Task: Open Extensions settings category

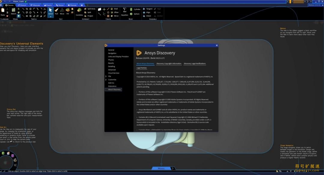Action: tap(112, 86)
